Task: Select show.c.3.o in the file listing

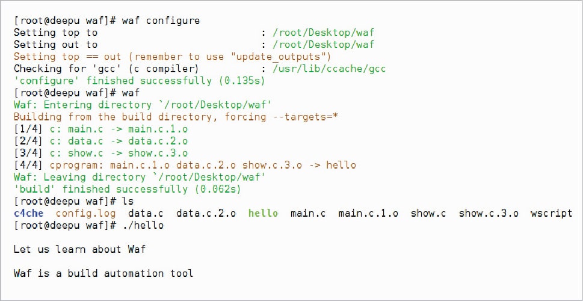Action: pyautogui.click(x=489, y=213)
